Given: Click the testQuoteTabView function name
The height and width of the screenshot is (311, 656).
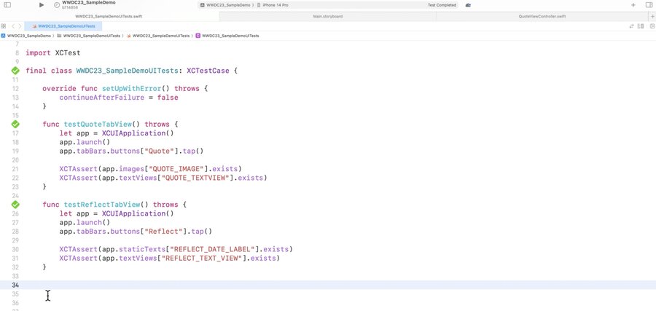Looking at the screenshot, I should [x=98, y=124].
